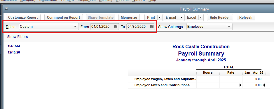Open the Help menu
Screen dimensions: 274x109
coord(152,1)
